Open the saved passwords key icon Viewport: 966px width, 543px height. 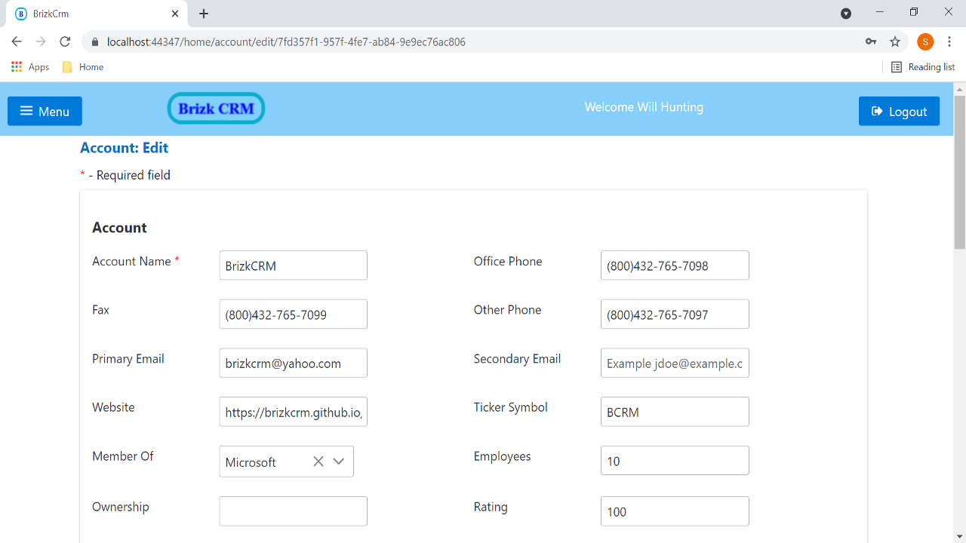coord(871,41)
